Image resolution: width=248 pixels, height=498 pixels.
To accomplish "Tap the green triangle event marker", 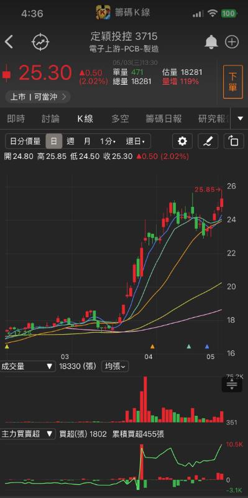I will [x=189, y=346].
